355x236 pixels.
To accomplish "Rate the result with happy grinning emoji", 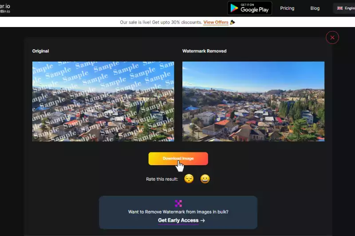I will (205, 179).
